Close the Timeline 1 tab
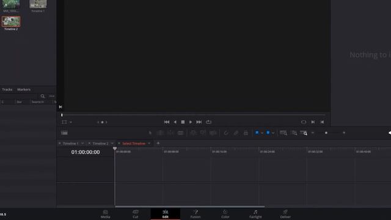 pyautogui.click(x=60, y=144)
